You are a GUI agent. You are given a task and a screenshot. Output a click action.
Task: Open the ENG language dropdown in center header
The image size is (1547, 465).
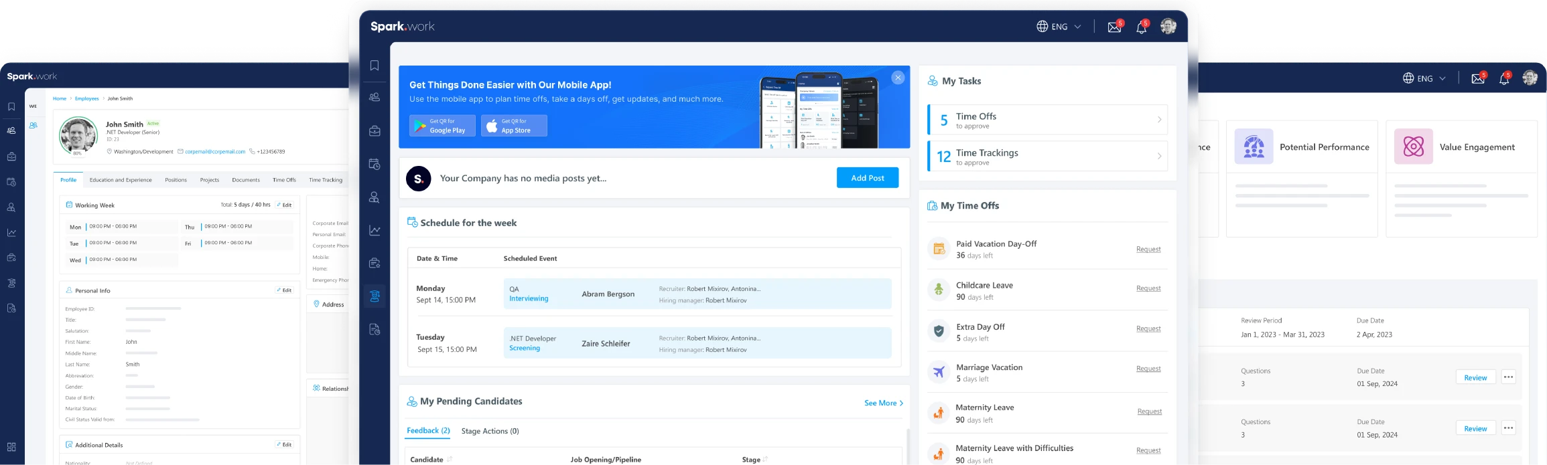point(1059,27)
